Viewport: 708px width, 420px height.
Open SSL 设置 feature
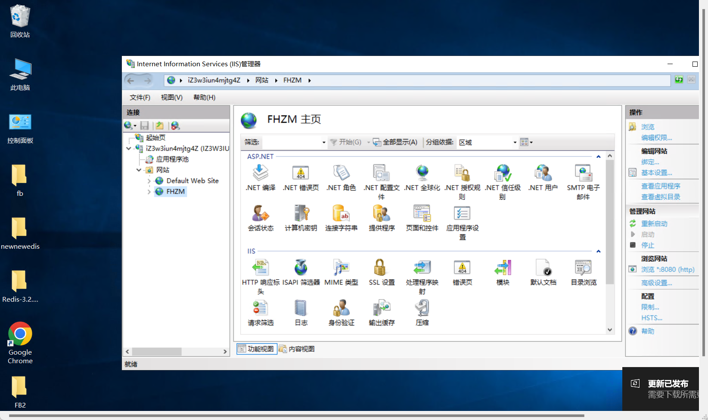tap(382, 273)
